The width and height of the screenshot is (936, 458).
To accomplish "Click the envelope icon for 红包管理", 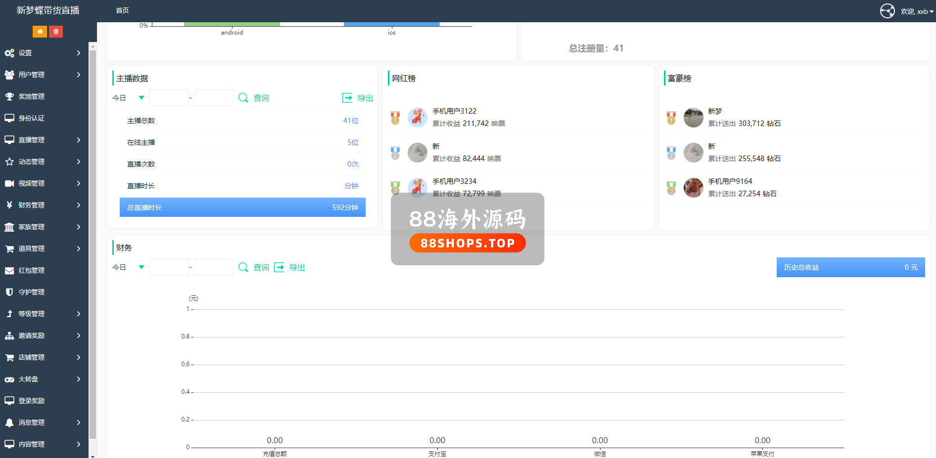I will coord(9,270).
